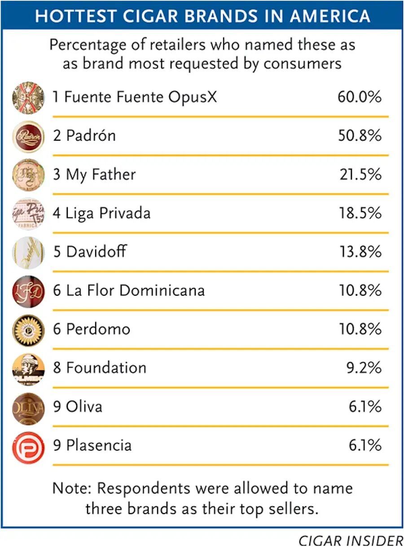The width and height of the screenshot is (404, 554).
Task: Click the Hottest Cigar Brands title banner
Action: [x=202, y=16]
